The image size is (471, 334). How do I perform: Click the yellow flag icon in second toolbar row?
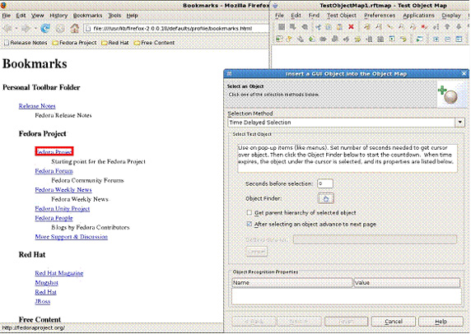[289, 39]
